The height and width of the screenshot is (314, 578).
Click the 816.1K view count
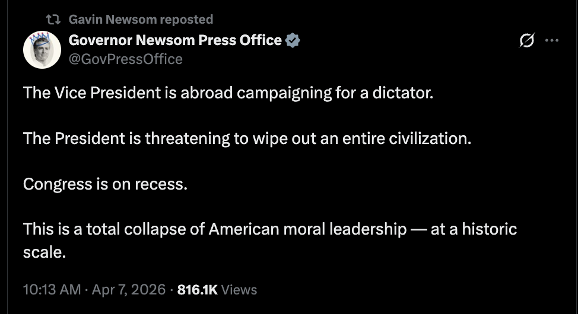coord(197,290)
